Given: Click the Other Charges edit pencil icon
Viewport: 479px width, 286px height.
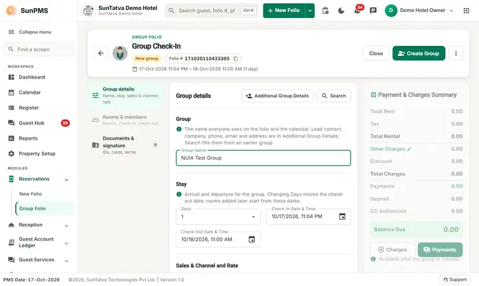Looking at the screenshot, I should [409, 149].
